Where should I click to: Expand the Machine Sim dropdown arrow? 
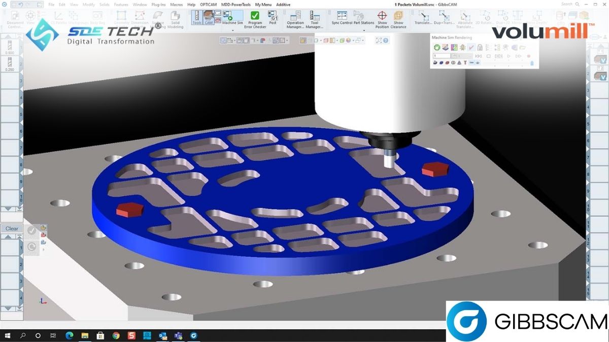tap(233, 30)
